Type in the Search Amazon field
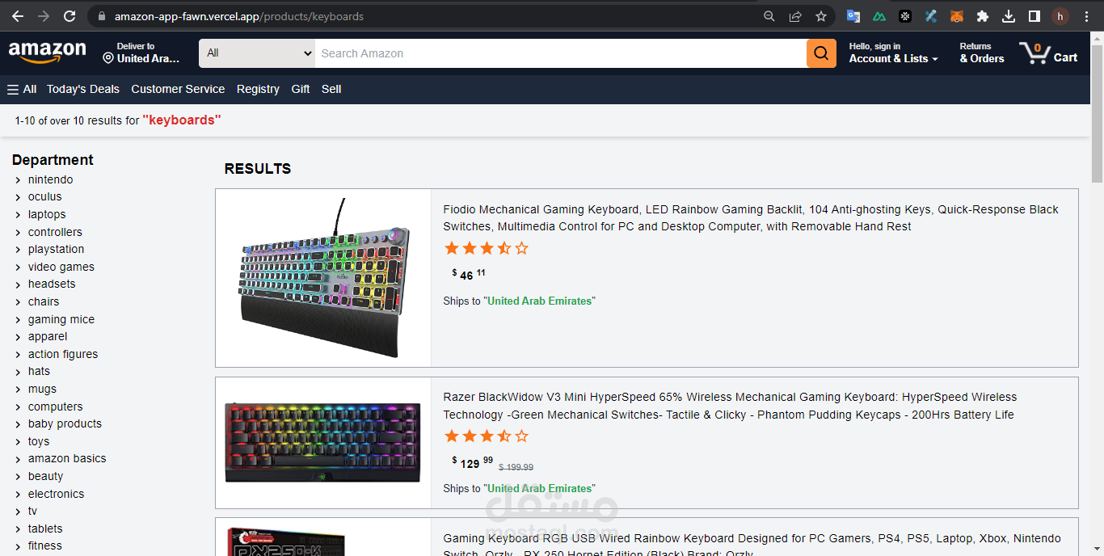 [560, 53]
